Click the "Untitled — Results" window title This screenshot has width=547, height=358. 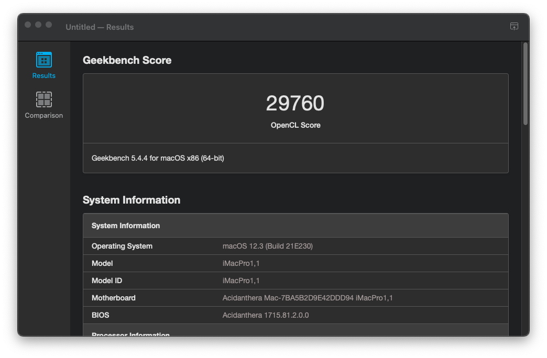click(x=100, y=27)
